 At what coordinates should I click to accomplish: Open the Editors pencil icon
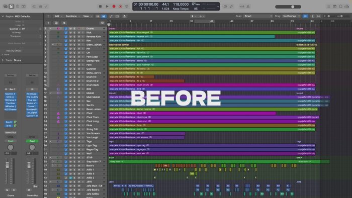(x=46, y=7)
